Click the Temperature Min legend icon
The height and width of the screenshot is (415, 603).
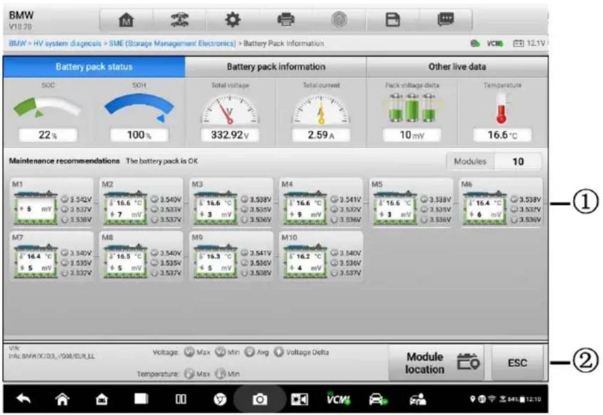(x=220, y=373)
